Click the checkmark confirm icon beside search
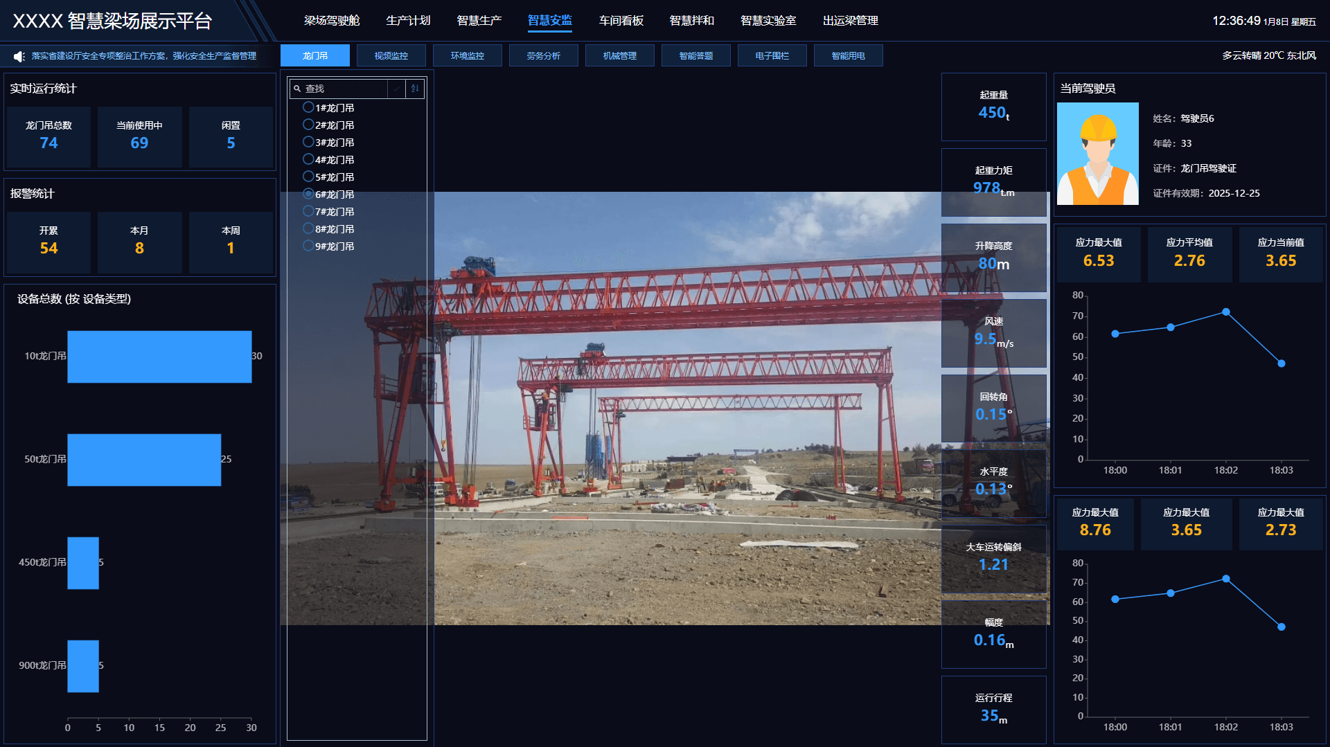This screenshot has height=747, width=1330. click(396, 89)
